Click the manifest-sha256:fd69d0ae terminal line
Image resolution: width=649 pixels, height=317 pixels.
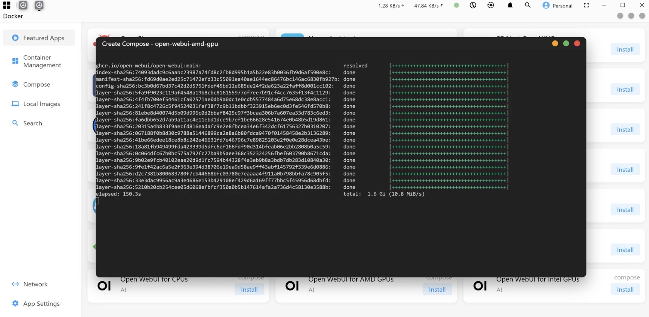click(x=218, y=79)
